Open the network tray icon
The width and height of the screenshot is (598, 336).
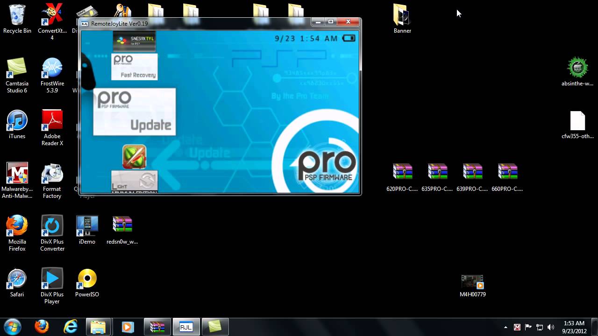(x=540, y=327)
